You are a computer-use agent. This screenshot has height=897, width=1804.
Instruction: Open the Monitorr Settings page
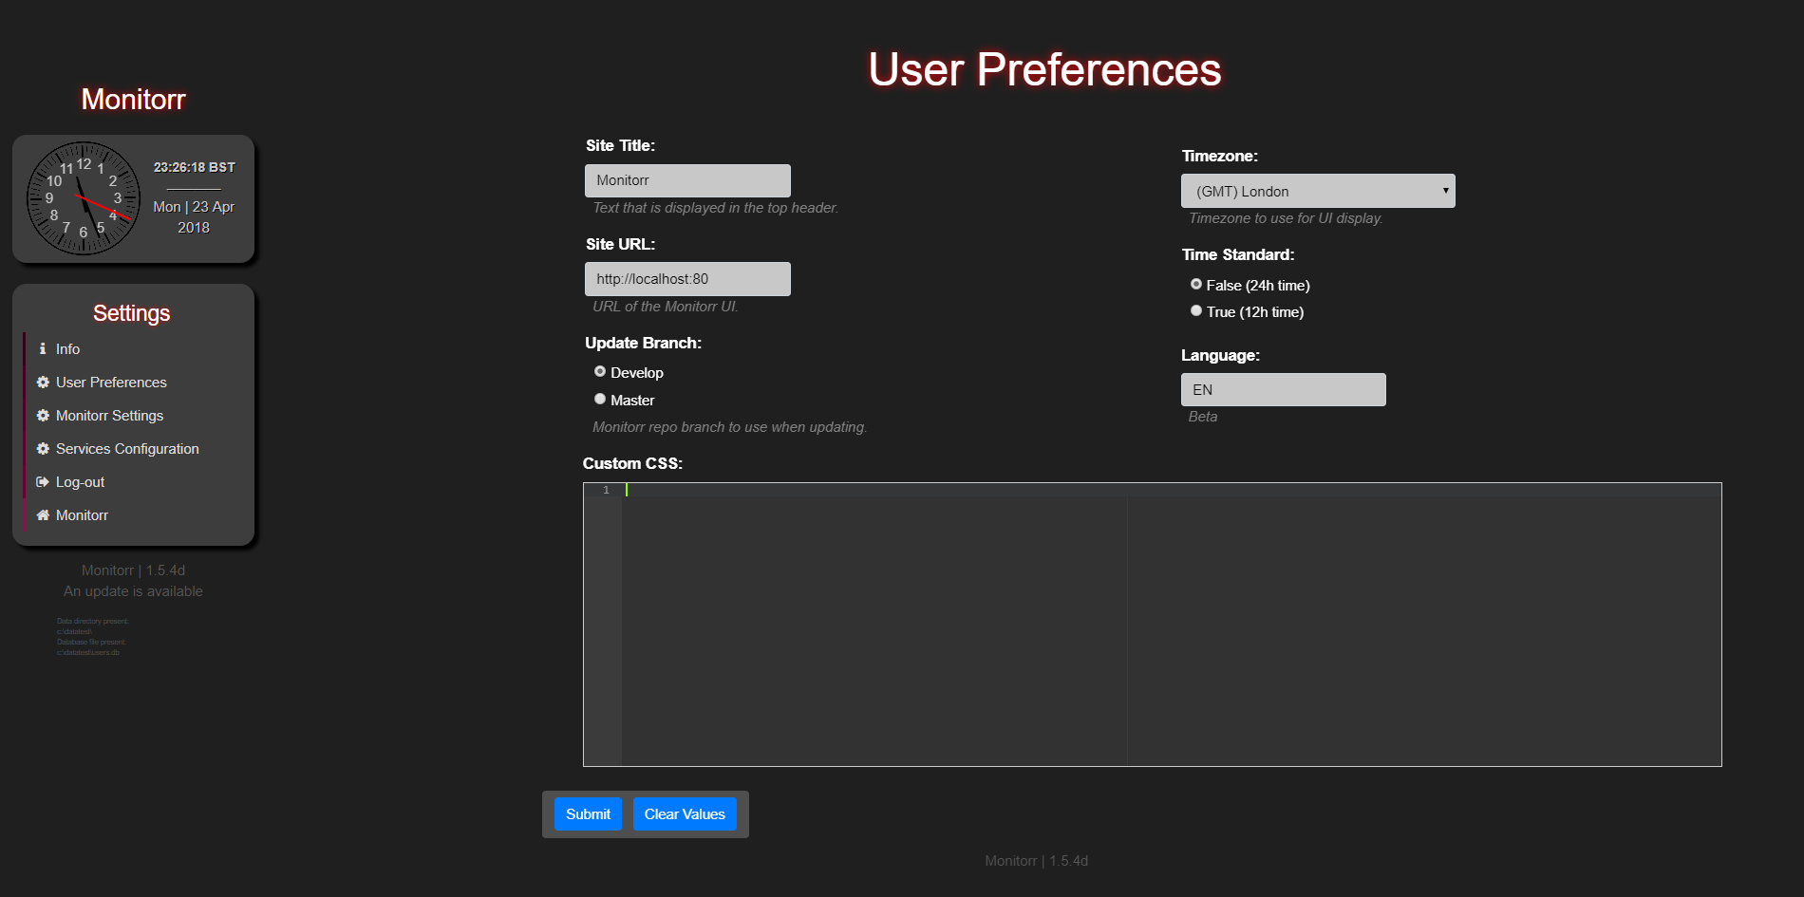[x=109, y=415]
